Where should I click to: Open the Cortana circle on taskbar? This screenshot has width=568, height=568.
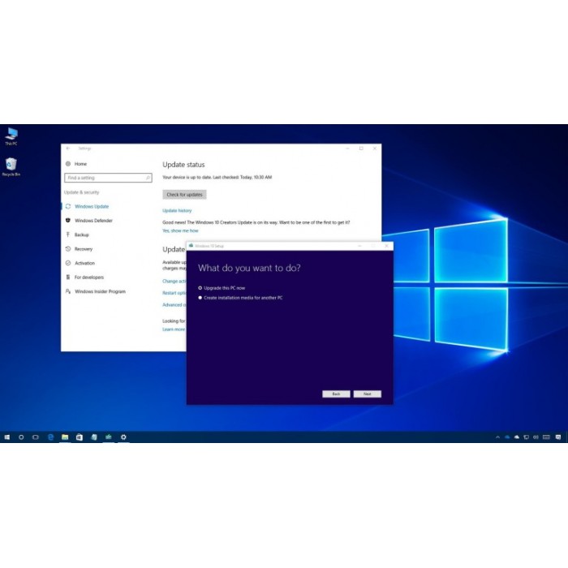[21, 437]
